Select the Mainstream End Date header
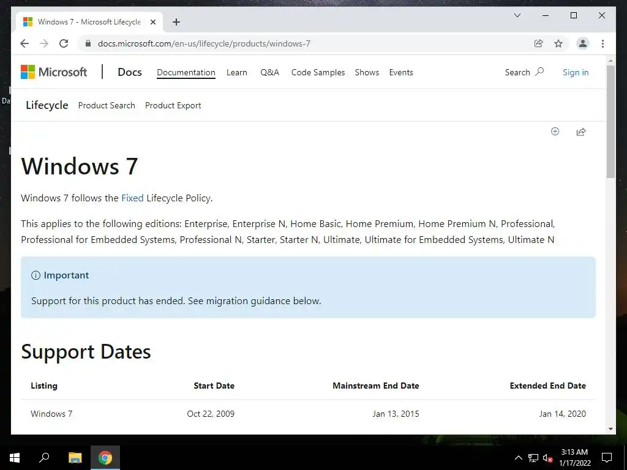Viewport: 627px width, 470px height. tap(376, 386)
